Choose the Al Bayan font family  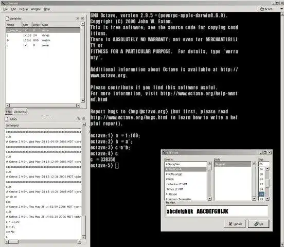pos(186,194)
